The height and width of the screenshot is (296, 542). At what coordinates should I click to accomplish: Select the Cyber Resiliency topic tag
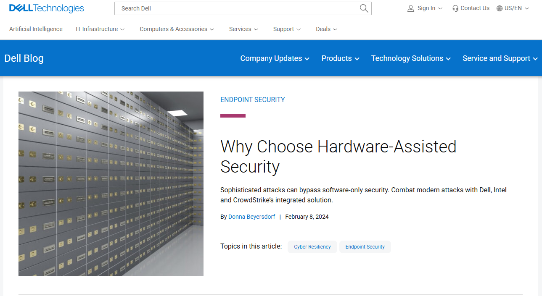312,247
